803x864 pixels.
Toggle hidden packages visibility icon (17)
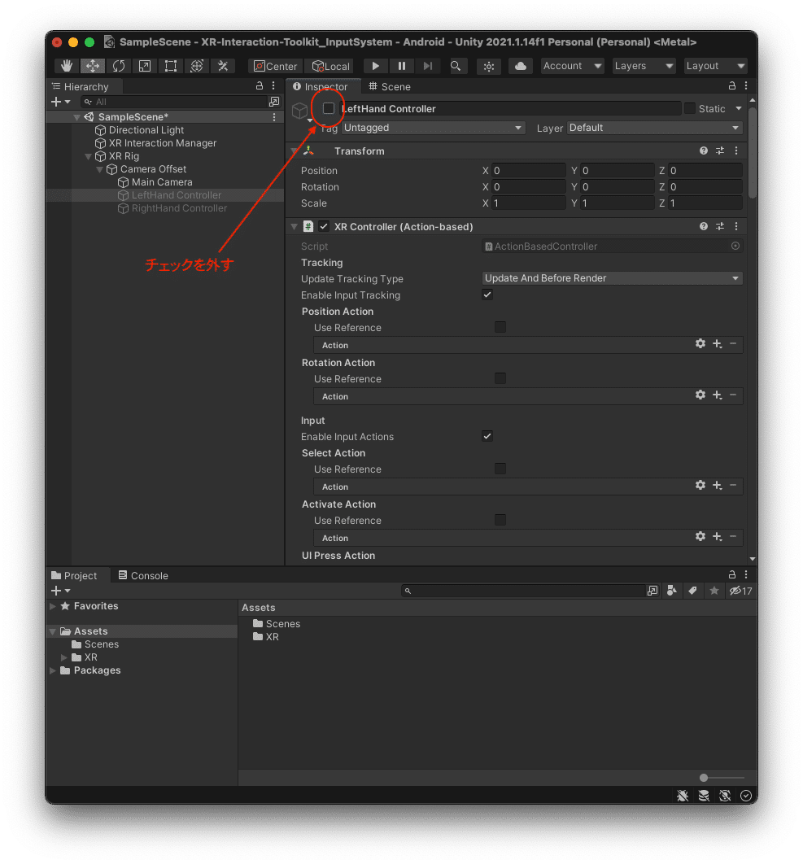pyautogui.click(x=740, y=591)
